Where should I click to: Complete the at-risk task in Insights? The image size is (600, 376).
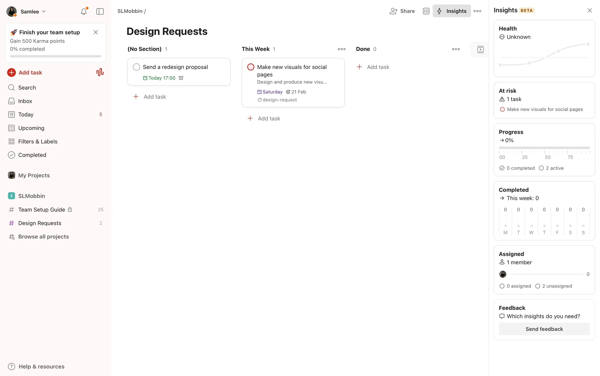(x=502, y=110)
